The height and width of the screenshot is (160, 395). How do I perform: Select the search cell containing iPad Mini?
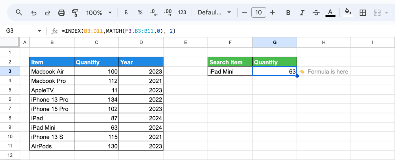pos(230,71)
